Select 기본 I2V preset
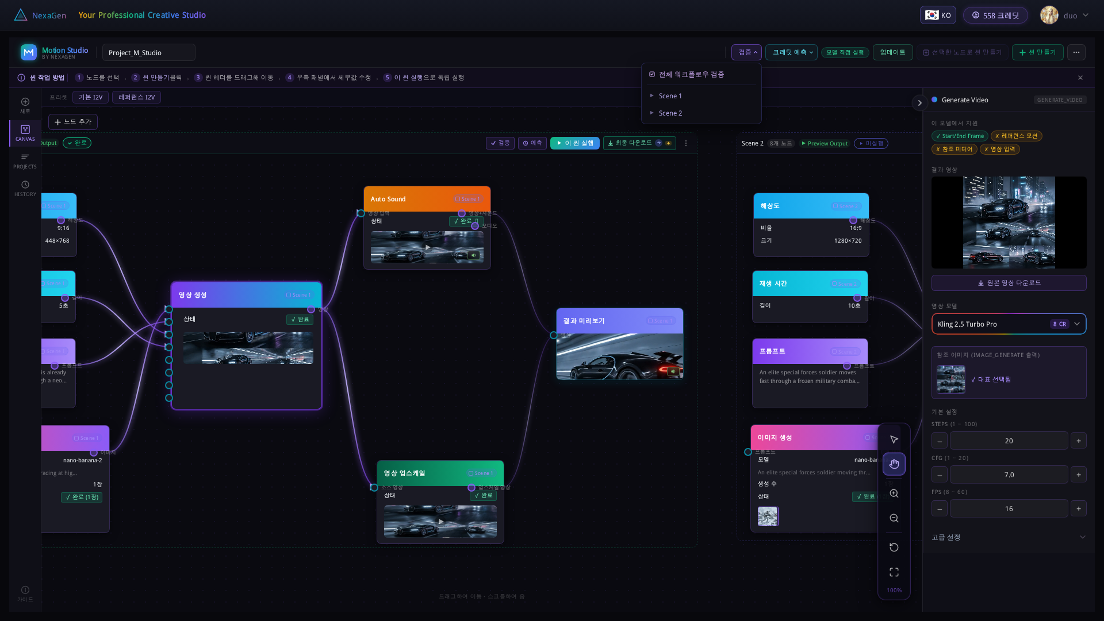 [90, 97]
